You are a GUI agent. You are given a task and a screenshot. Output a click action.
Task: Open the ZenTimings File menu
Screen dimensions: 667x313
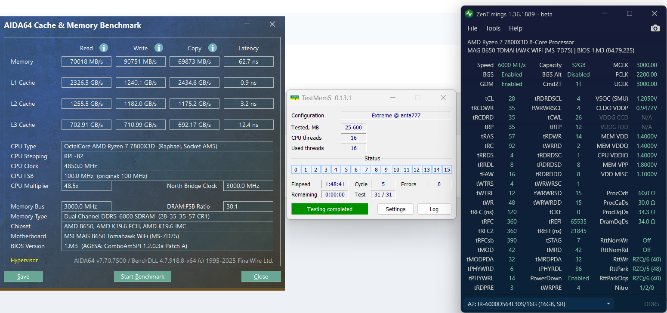472,28
